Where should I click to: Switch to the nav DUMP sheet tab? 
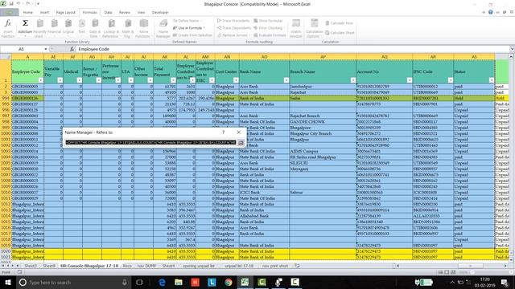pos(146,266)
